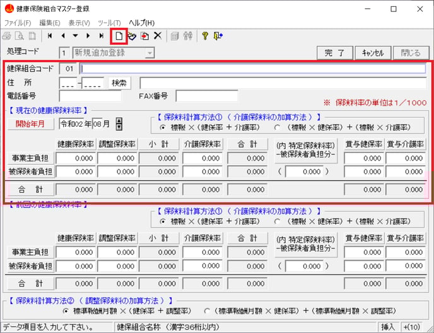Click the print icon in the toolbar

coord(6,36)
